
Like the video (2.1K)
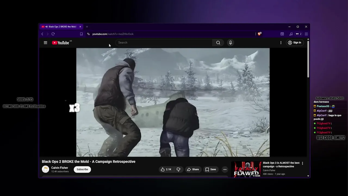point(166,169)
